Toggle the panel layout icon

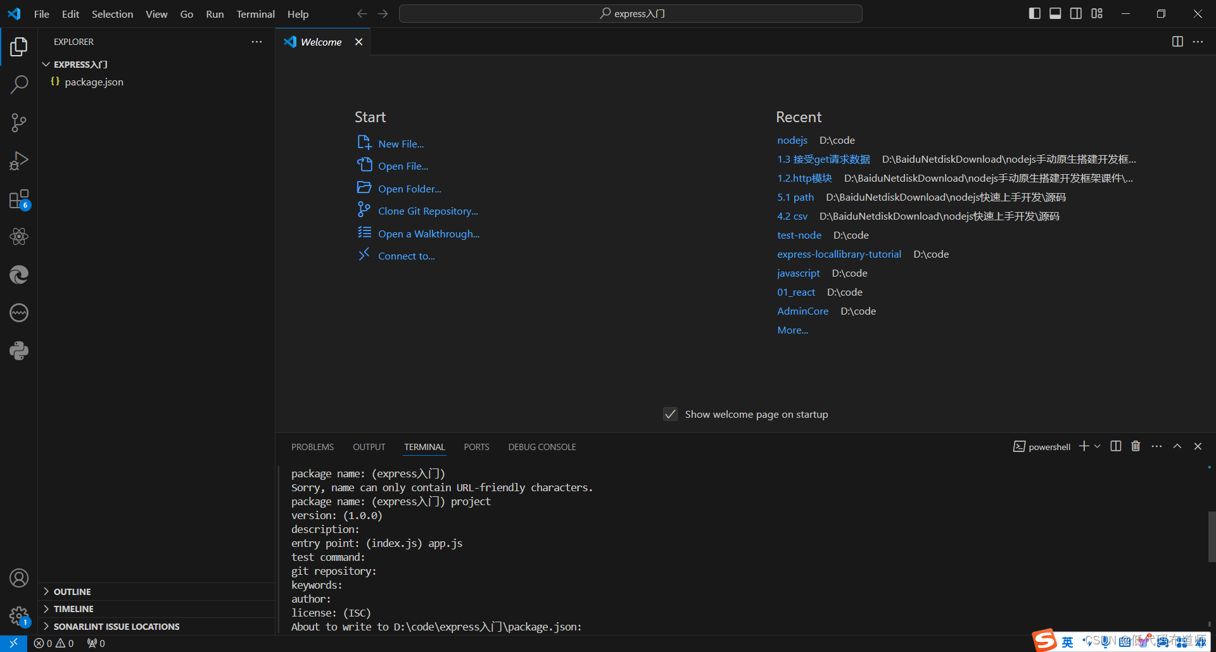[x=1055, y=13]
